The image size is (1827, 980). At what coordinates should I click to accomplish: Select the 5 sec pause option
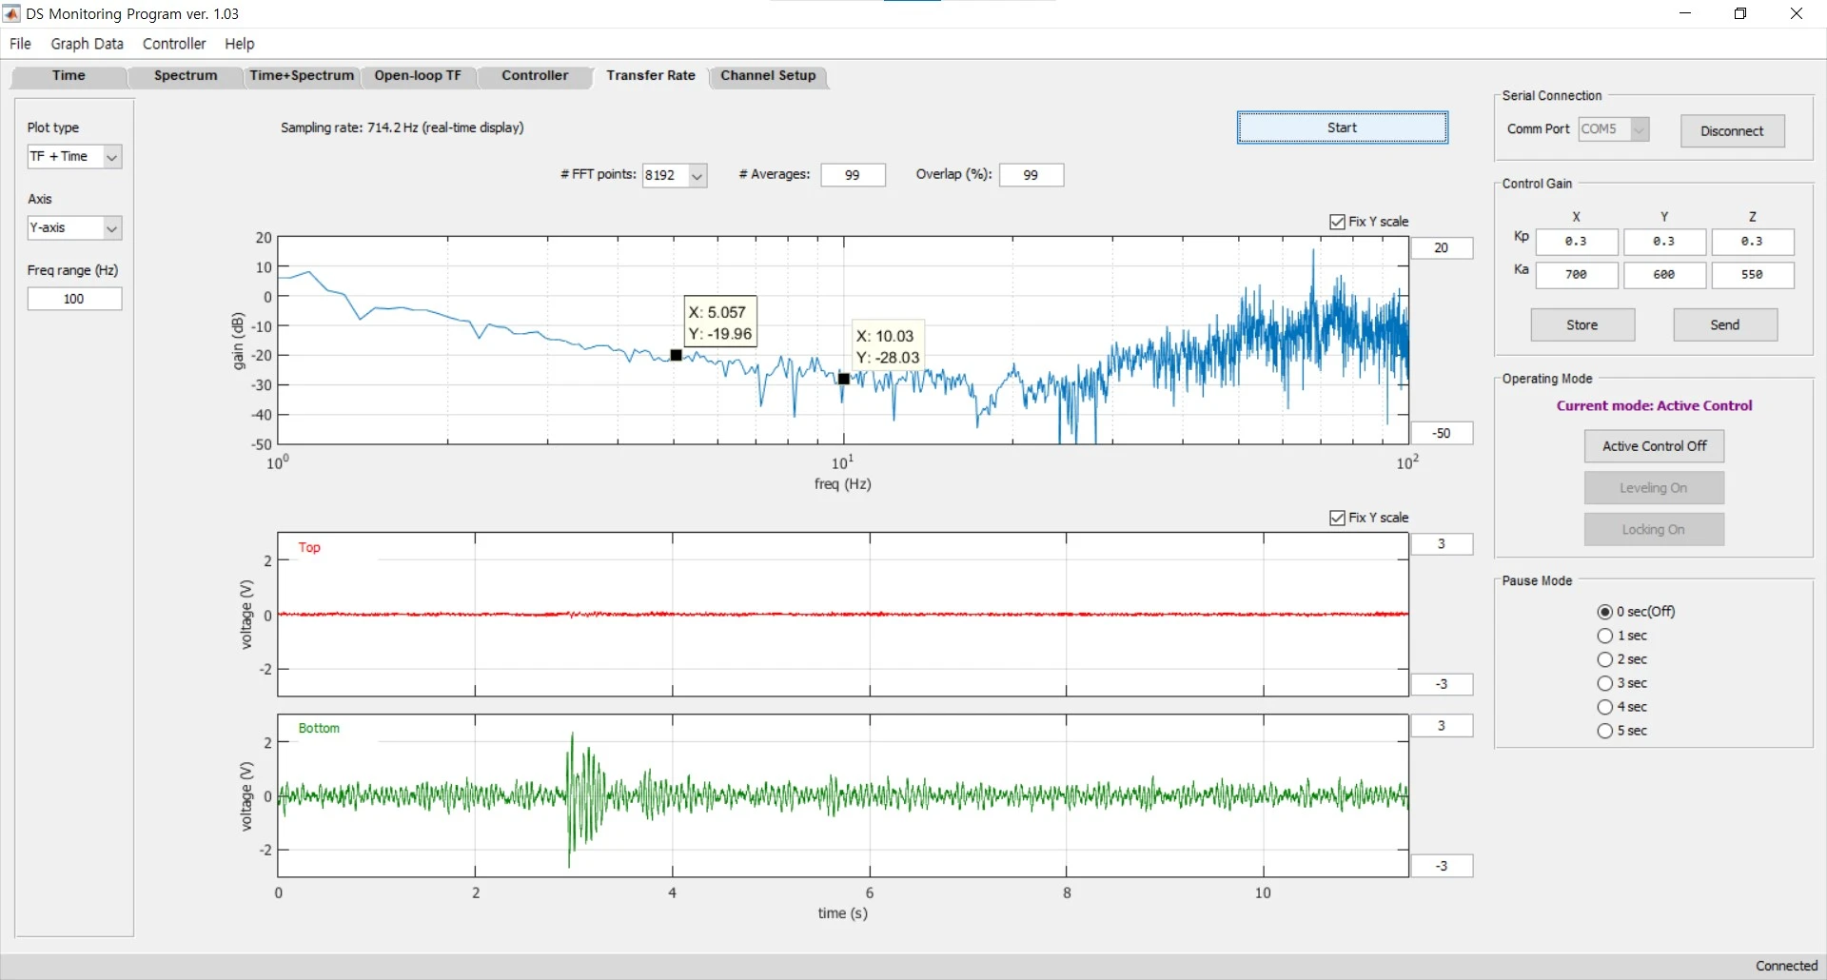tap(1605, 731)
